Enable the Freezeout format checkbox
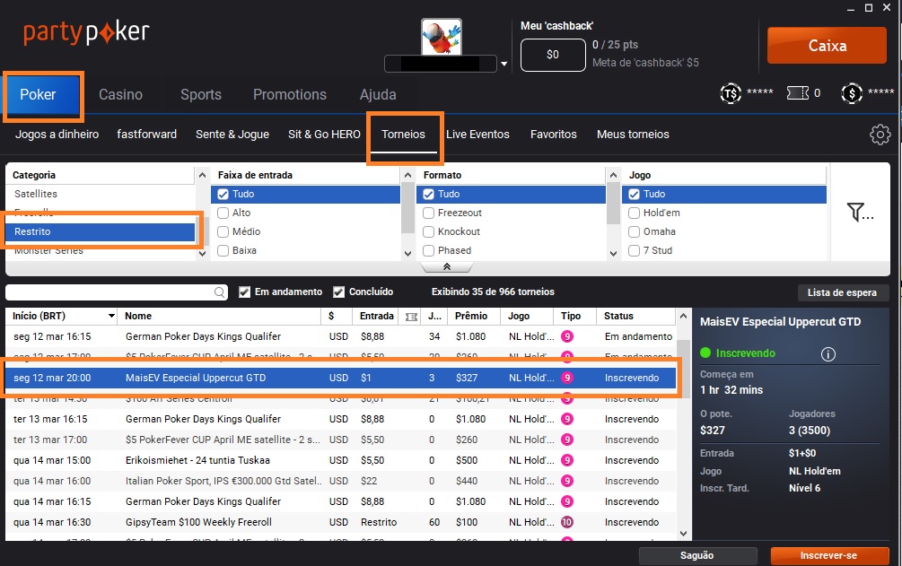 pos(429,213)
